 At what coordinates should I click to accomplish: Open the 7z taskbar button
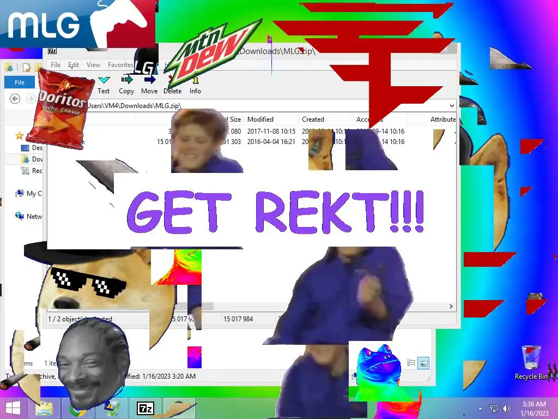coord(145,408)
